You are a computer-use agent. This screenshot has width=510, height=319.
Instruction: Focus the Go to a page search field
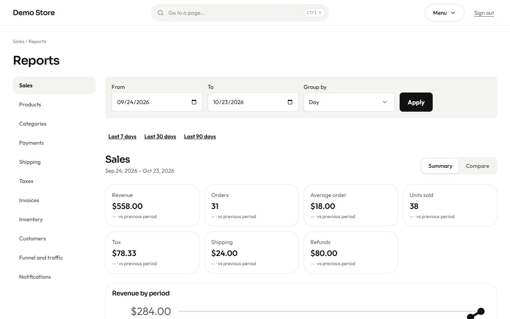[x=240, y=13]
